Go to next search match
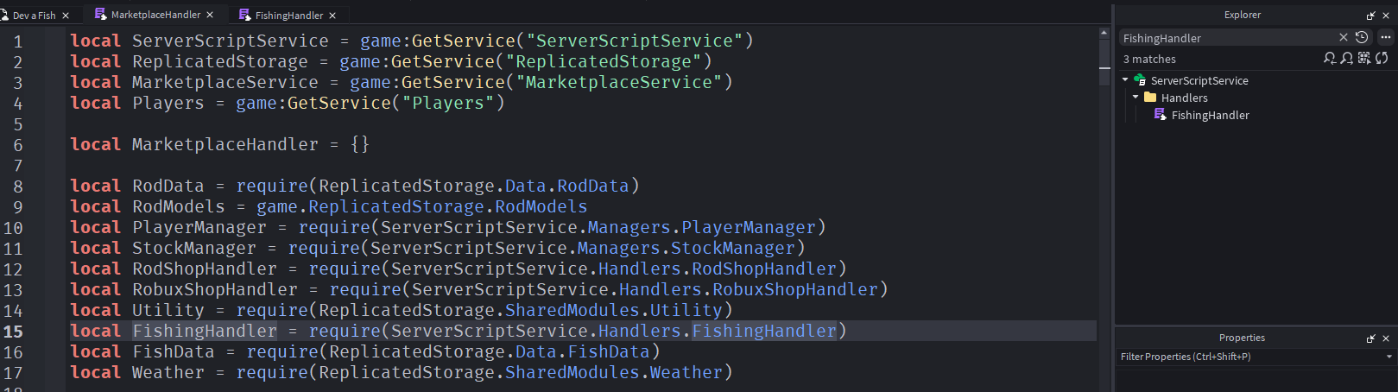1398x392 pixels. pyautogui.click(x=1347, y=59)
